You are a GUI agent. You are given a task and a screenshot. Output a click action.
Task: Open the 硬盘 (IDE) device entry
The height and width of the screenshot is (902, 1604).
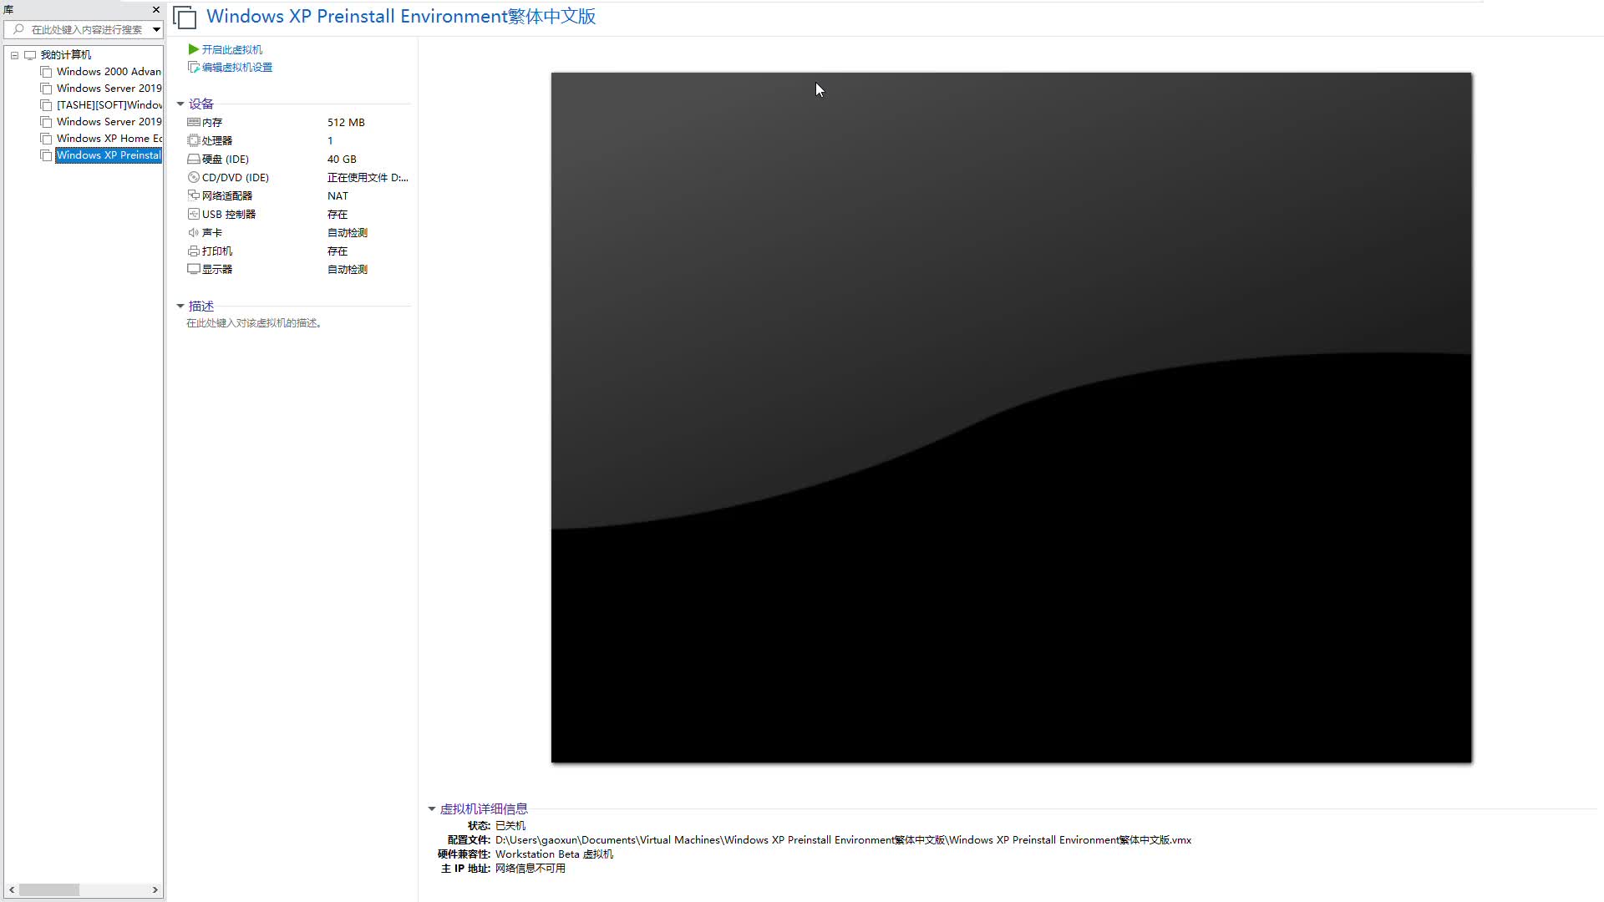pos(224,159)
